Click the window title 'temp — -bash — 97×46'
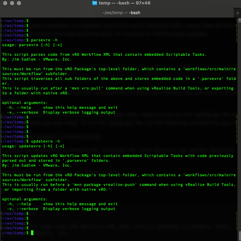241x241 pixels. point(124,3)
